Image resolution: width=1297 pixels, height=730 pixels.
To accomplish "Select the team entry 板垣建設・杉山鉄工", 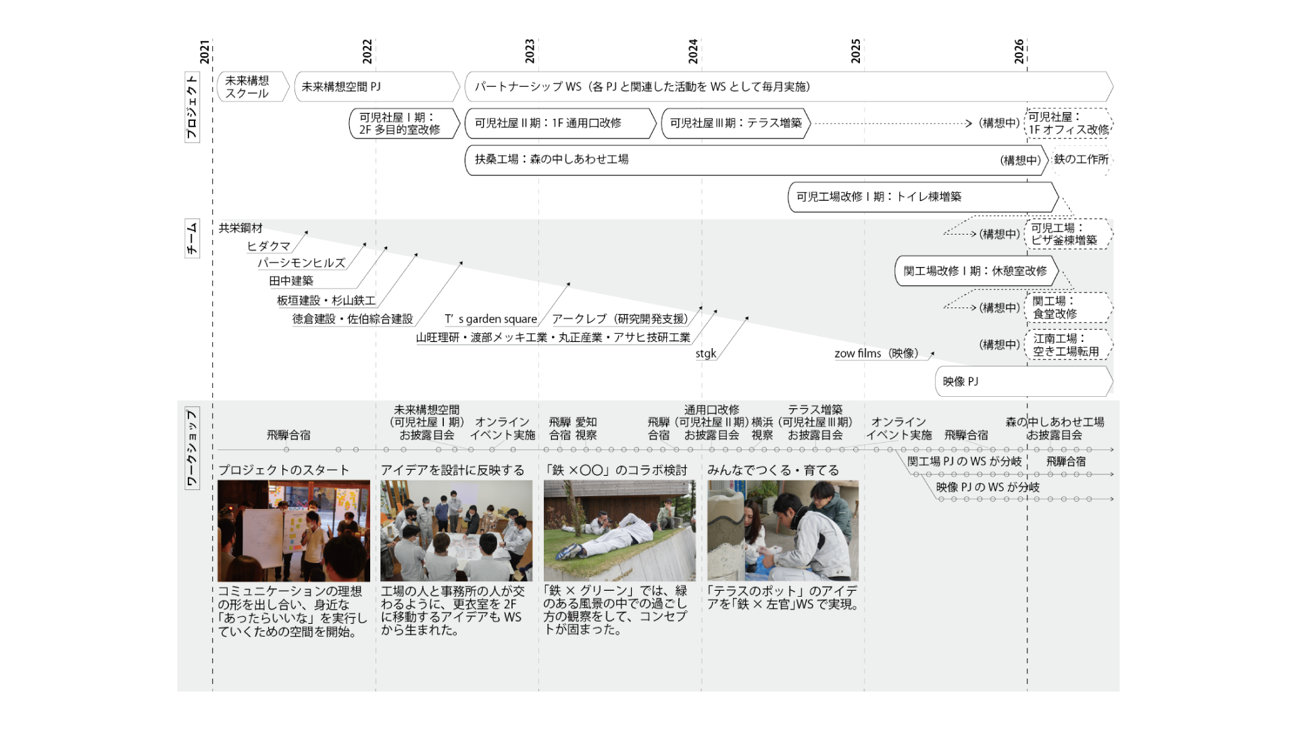I will pos(326,300).
